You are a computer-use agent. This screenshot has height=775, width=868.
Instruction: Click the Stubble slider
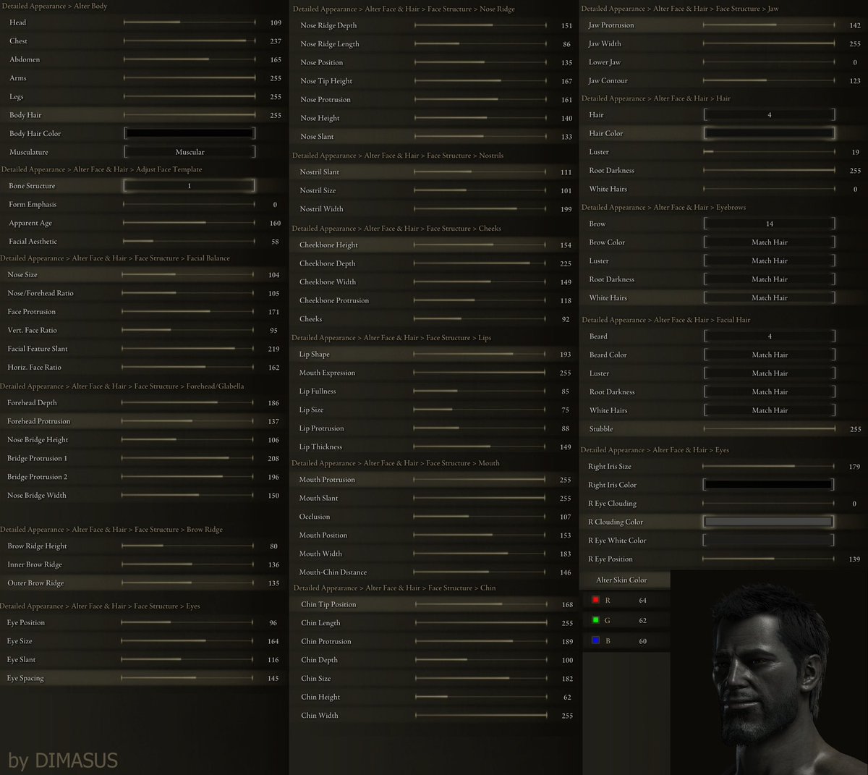[x=769, y=429]
